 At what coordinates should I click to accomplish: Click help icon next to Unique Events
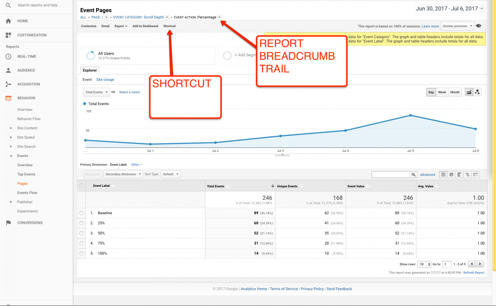301,186
